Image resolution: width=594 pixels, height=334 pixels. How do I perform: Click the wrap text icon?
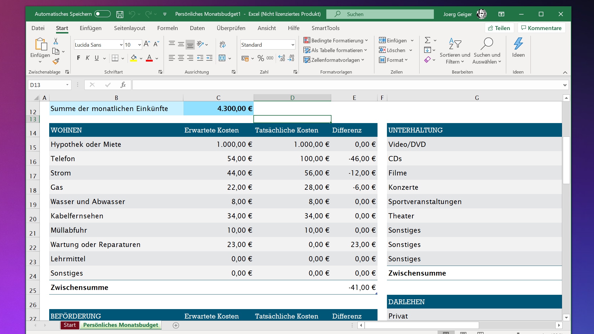222,44
